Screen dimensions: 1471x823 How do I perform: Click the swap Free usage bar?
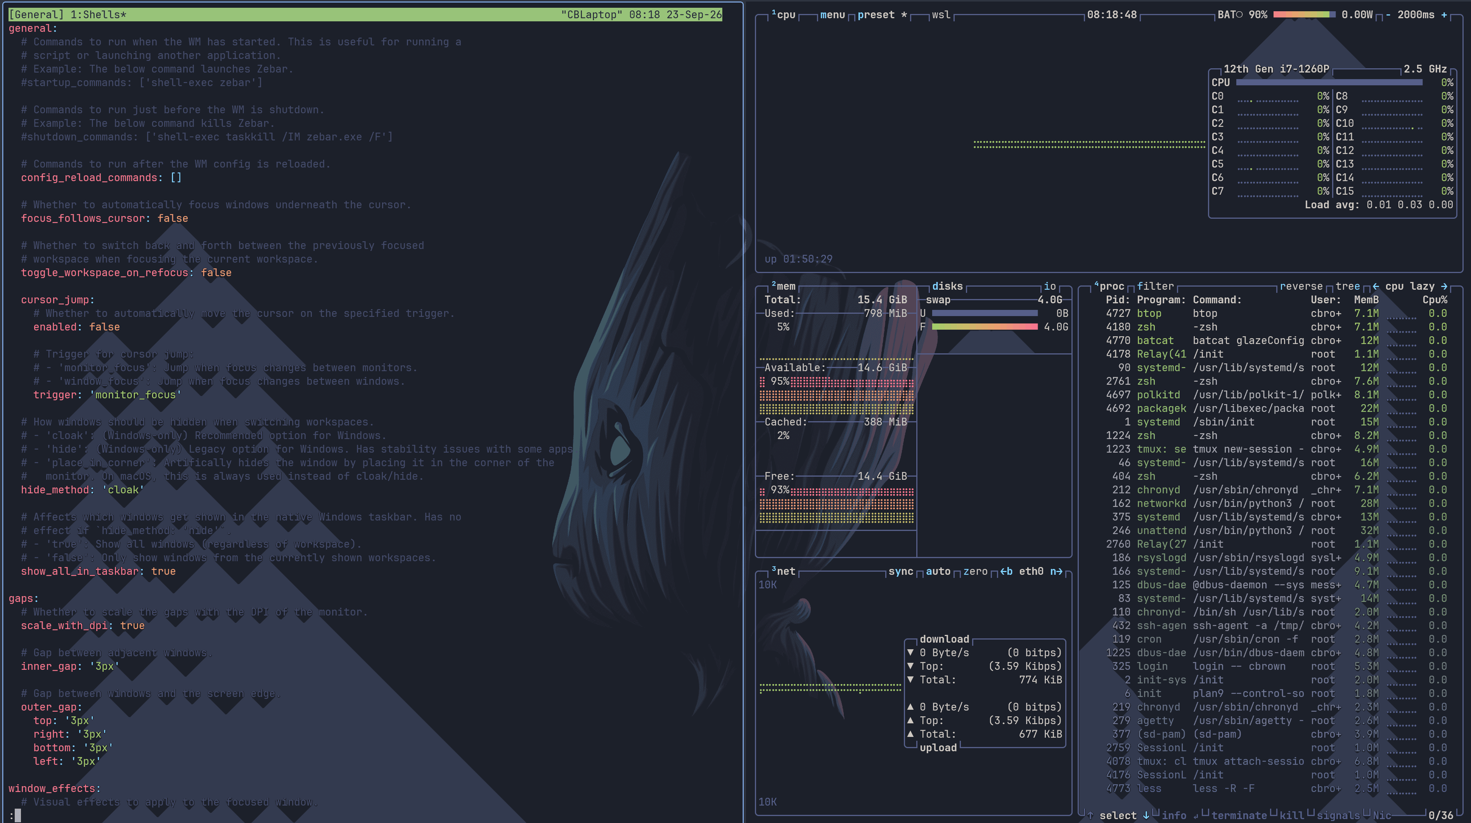tap(985, 327)
